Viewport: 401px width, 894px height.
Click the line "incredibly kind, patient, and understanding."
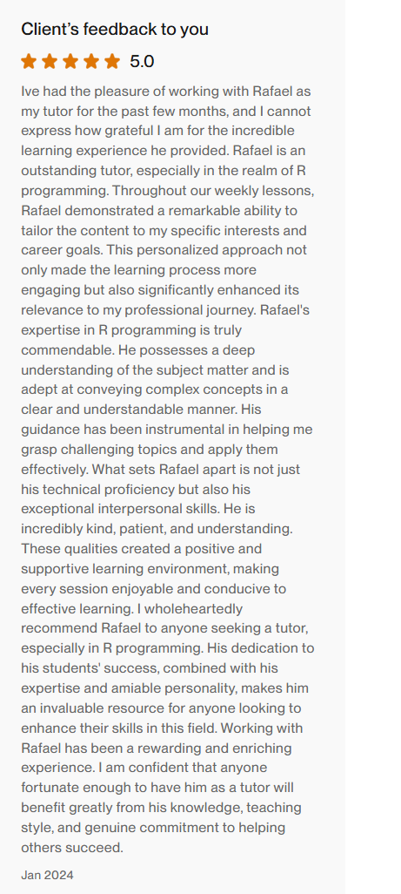tap(157, 529)
